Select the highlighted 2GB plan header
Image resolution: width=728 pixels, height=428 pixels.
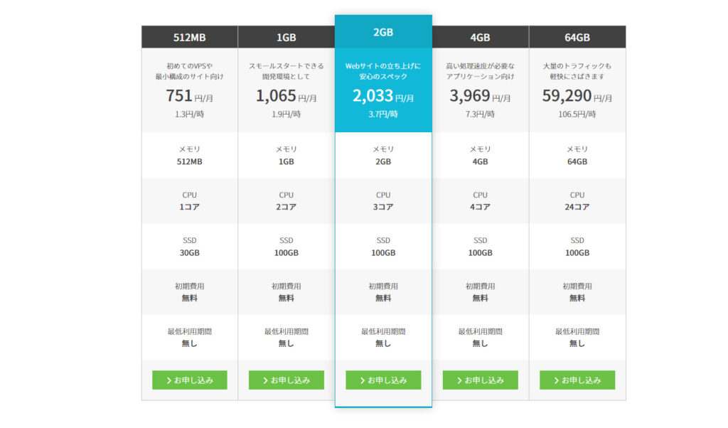point(383,31)
